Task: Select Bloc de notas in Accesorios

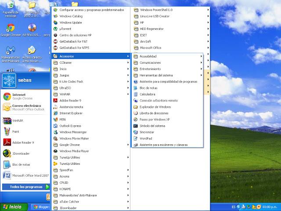Action: (148, 88)
